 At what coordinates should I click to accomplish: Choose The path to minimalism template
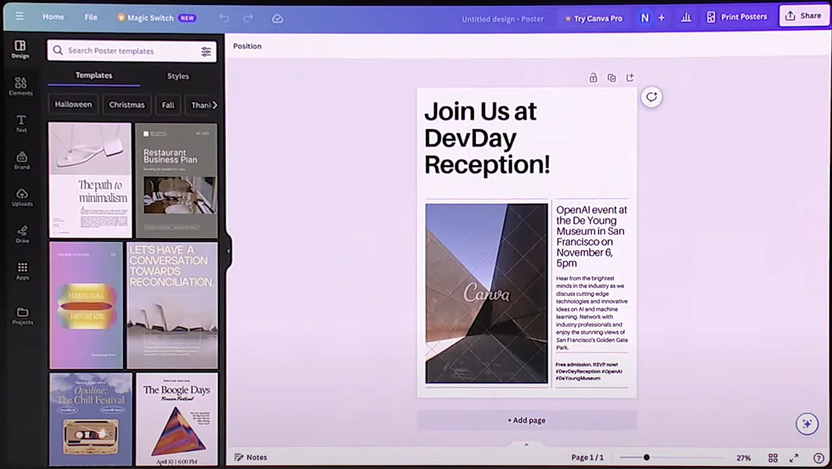click(90, 180)
